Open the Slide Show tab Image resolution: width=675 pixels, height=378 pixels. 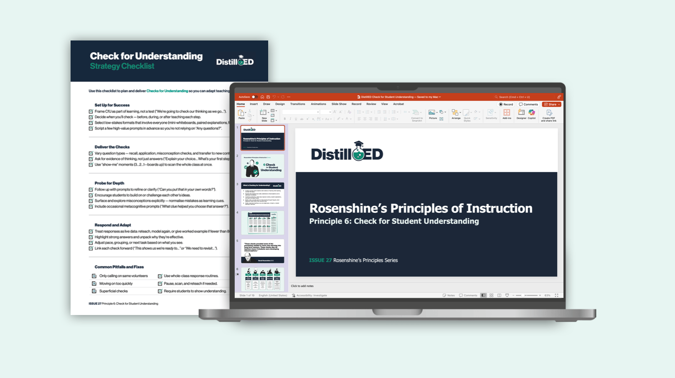pyautogui.click(x=339, y=104)
